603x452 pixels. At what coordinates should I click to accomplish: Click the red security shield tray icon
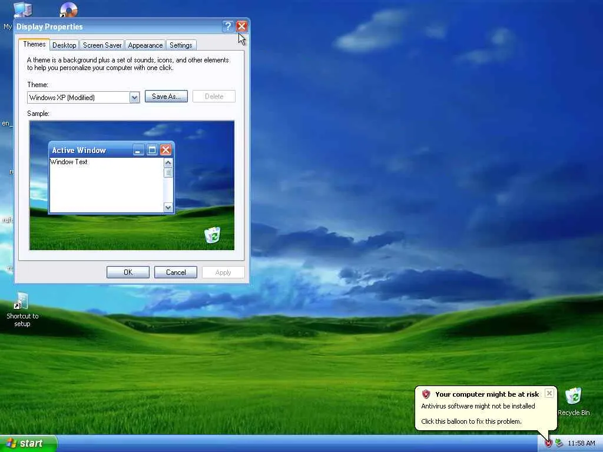click(548, 444)
